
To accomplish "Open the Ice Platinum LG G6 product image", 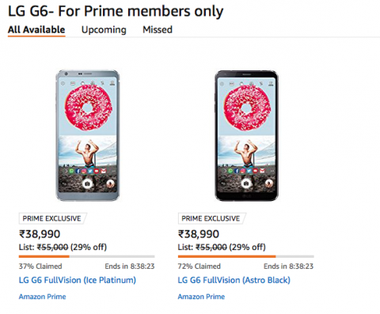I will click(x=88, y=135).
